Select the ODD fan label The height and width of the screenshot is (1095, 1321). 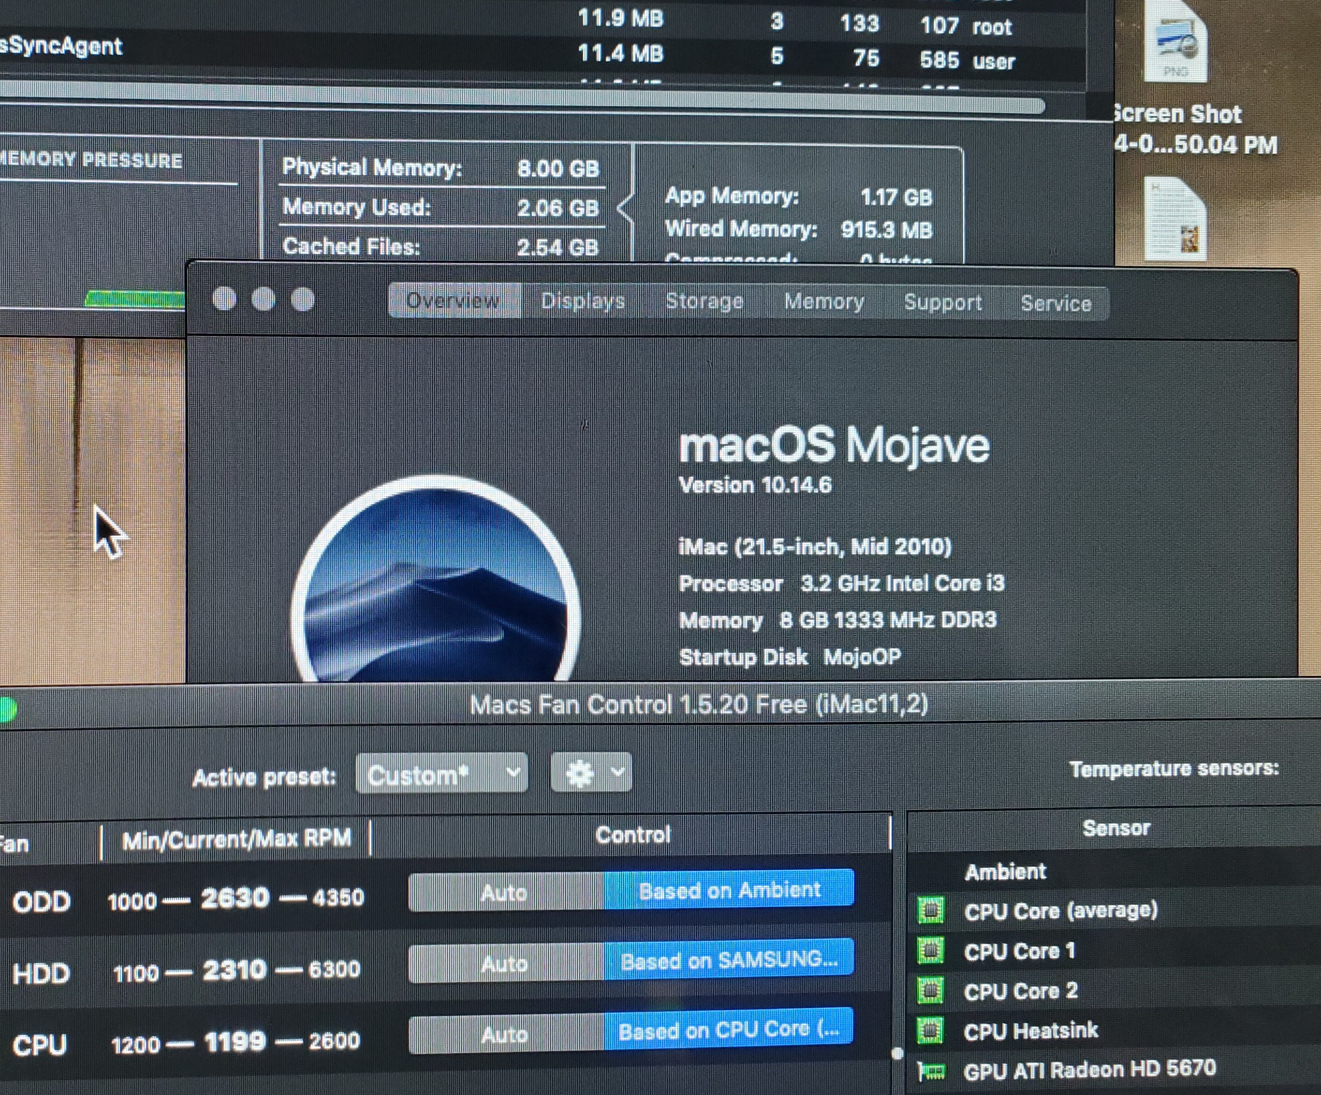point(41,902)
